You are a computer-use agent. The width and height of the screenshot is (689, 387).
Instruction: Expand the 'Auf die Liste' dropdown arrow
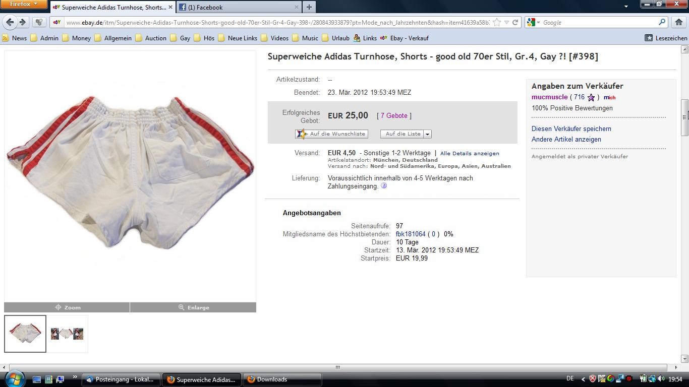click(427, 134)
